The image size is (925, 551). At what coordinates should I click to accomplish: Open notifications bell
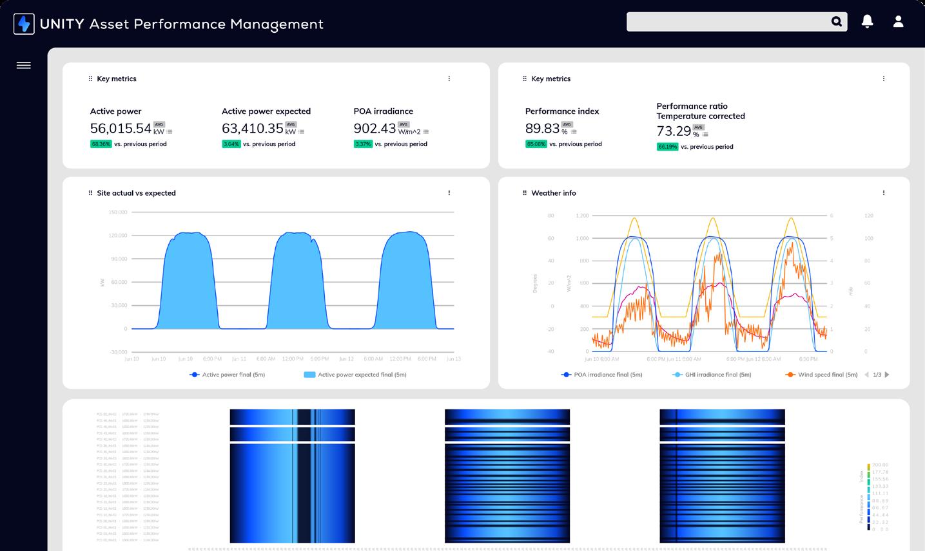pyautogui.click(x=868, y=21)
